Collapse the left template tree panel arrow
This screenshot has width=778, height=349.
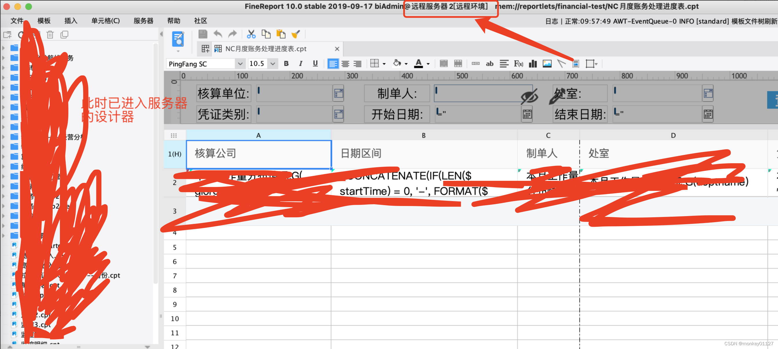[161, 34]
